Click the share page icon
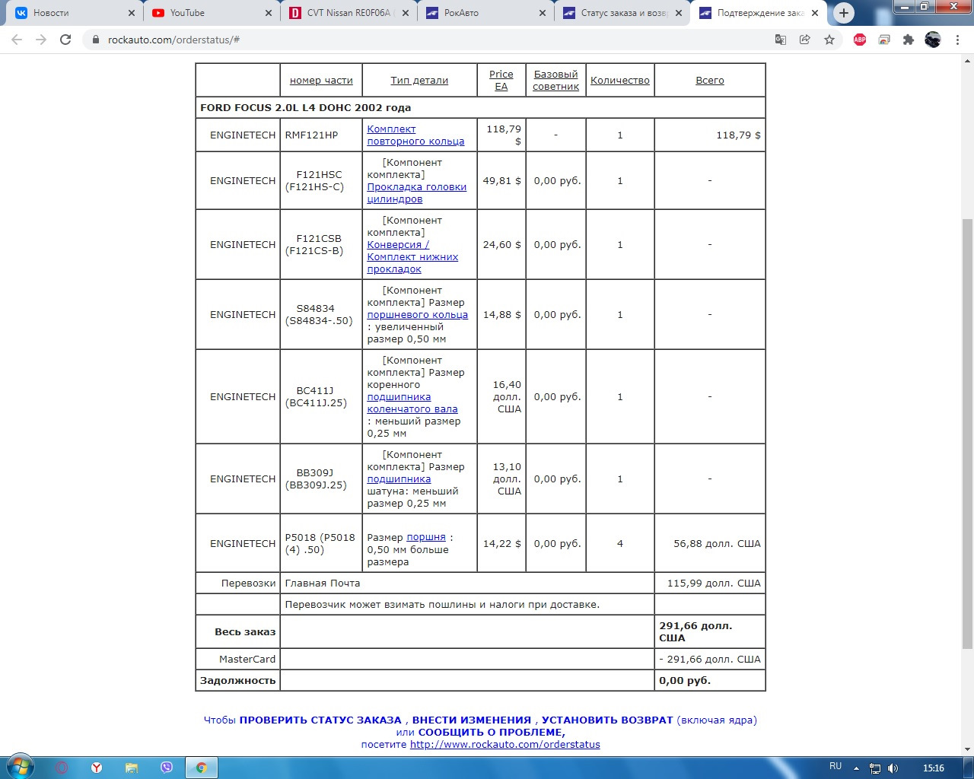The image size is (974, 779). 804,40
